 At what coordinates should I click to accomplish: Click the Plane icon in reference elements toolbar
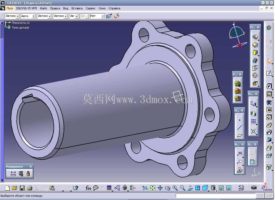(x=240, y=135)
